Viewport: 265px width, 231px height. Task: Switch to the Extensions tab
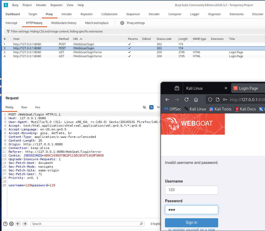[237, 14]
